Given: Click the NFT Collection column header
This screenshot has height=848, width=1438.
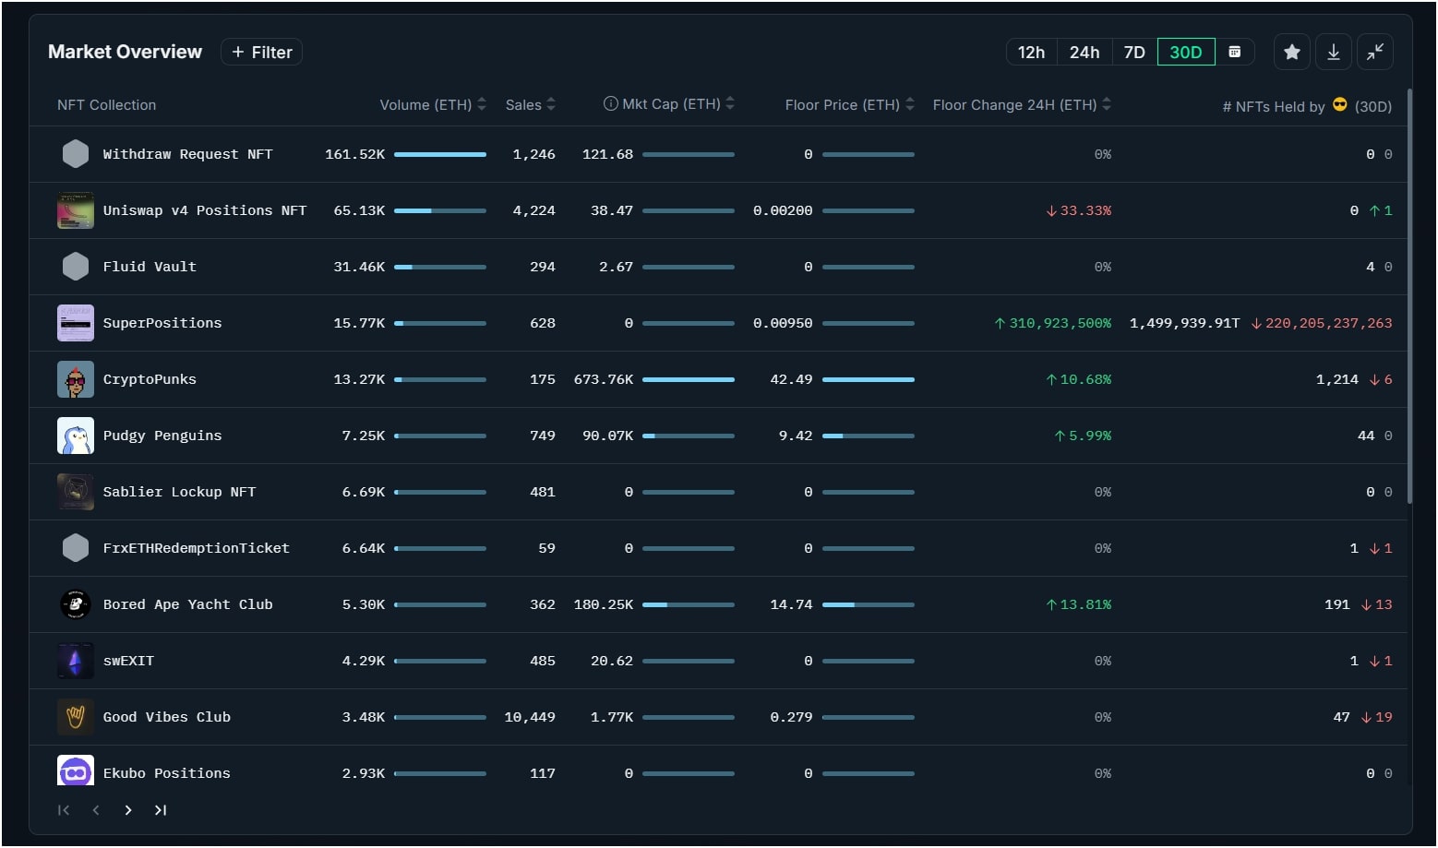Looking at the screenshot, I should point(106,104).
